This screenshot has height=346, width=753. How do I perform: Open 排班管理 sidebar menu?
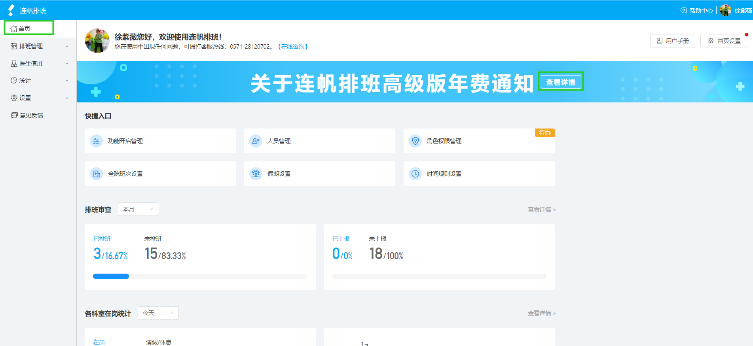click(x=38, y=46)
